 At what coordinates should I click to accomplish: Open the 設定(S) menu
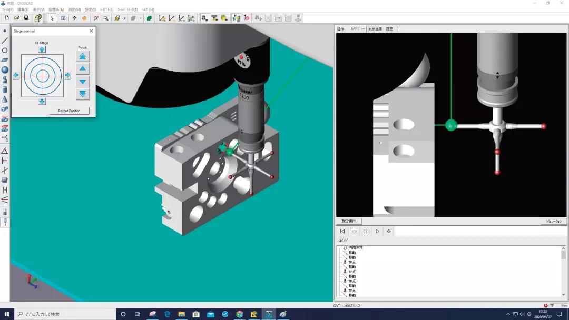point(91,9)
